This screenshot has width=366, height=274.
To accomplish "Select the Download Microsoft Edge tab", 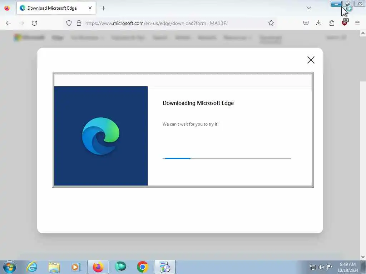I will (56, 8).
